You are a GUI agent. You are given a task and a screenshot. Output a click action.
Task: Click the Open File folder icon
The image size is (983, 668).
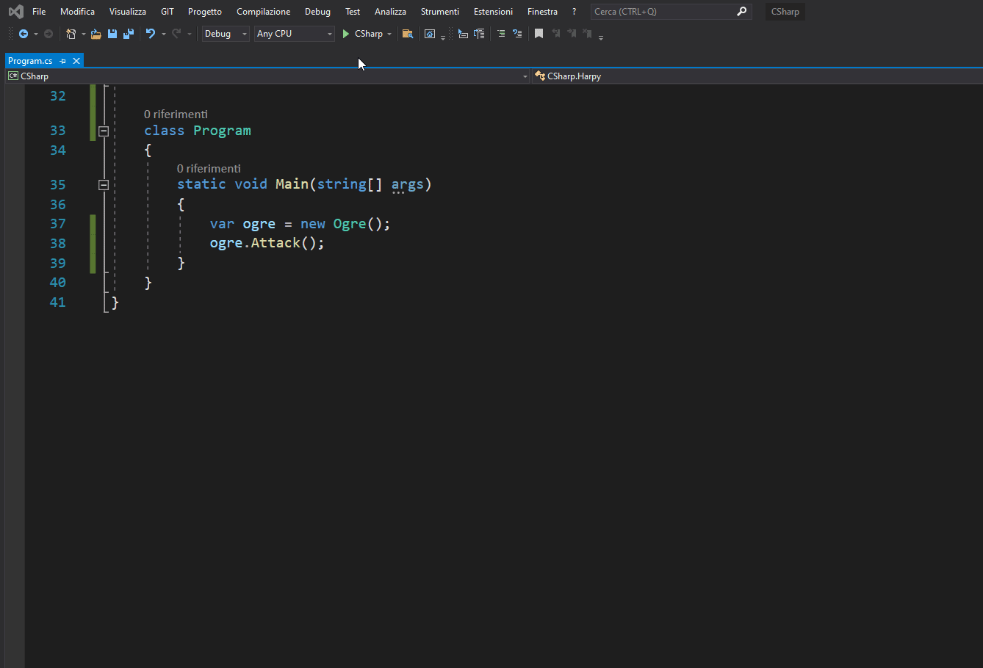(x=96, y=34)
